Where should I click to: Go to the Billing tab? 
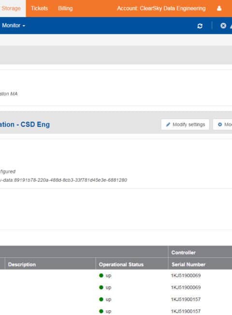coord(65,8)
